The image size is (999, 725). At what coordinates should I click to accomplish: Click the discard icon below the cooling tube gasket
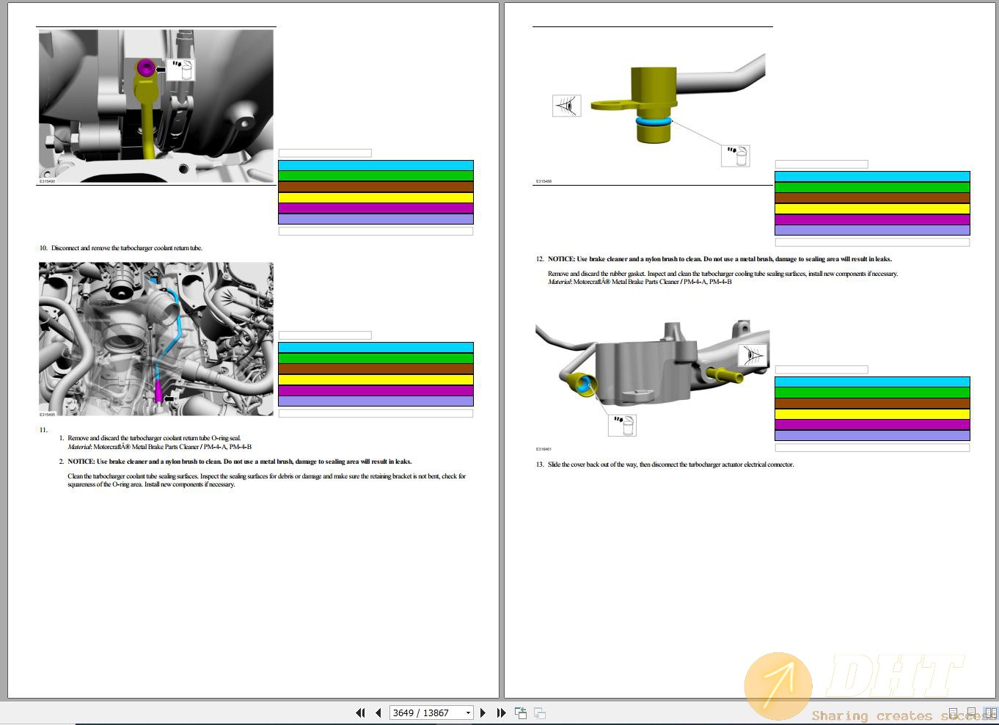pyautogui.click(x=622, y=425)
